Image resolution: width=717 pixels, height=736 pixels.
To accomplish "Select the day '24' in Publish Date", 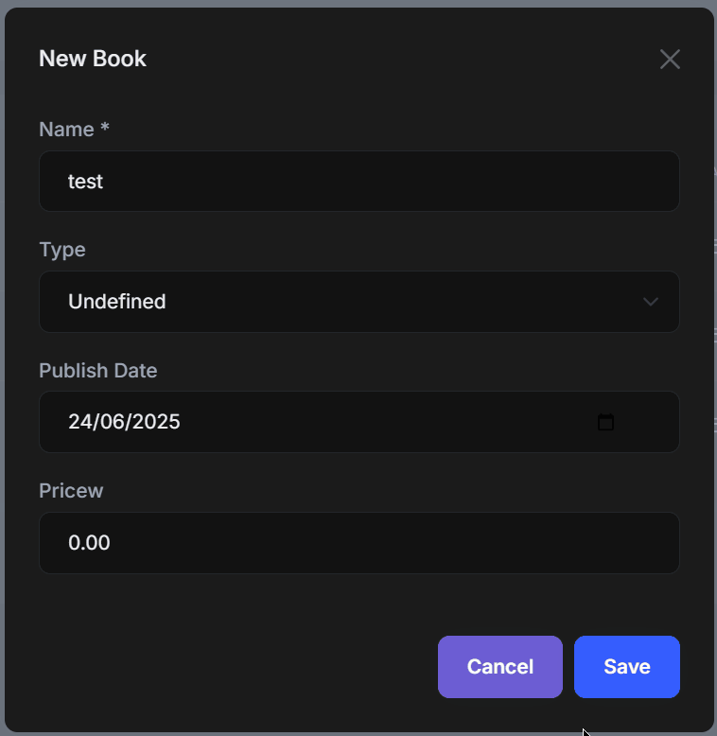I will click(x=79, y=422).
